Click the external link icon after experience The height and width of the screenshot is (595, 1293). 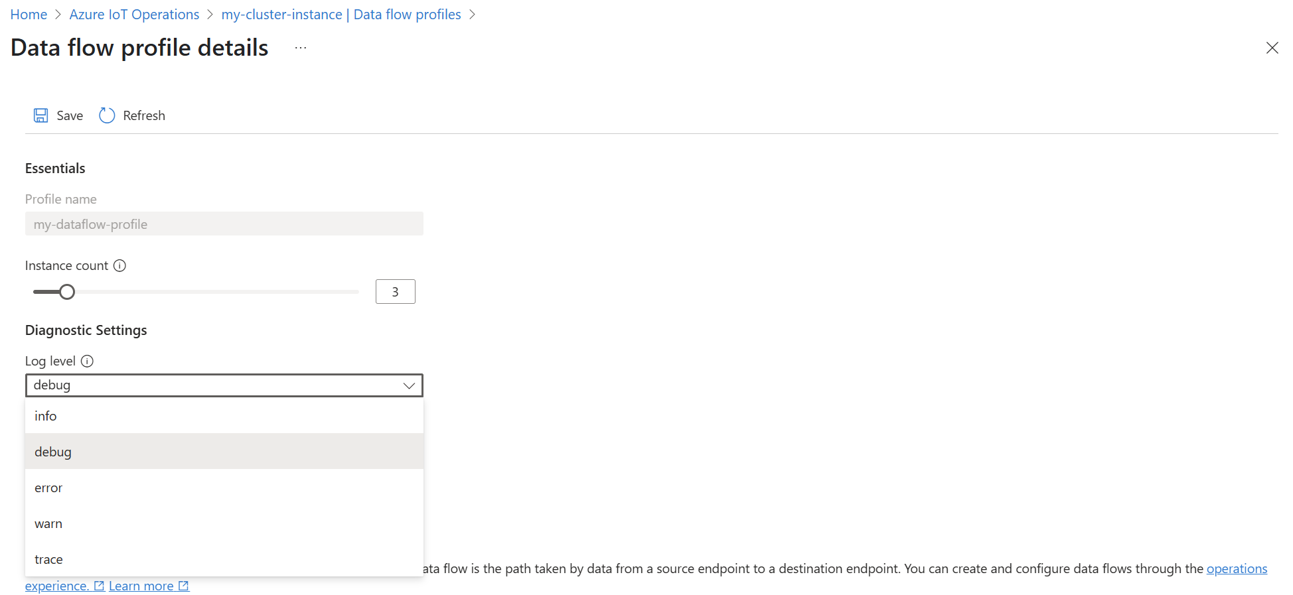tap(99, 586)
